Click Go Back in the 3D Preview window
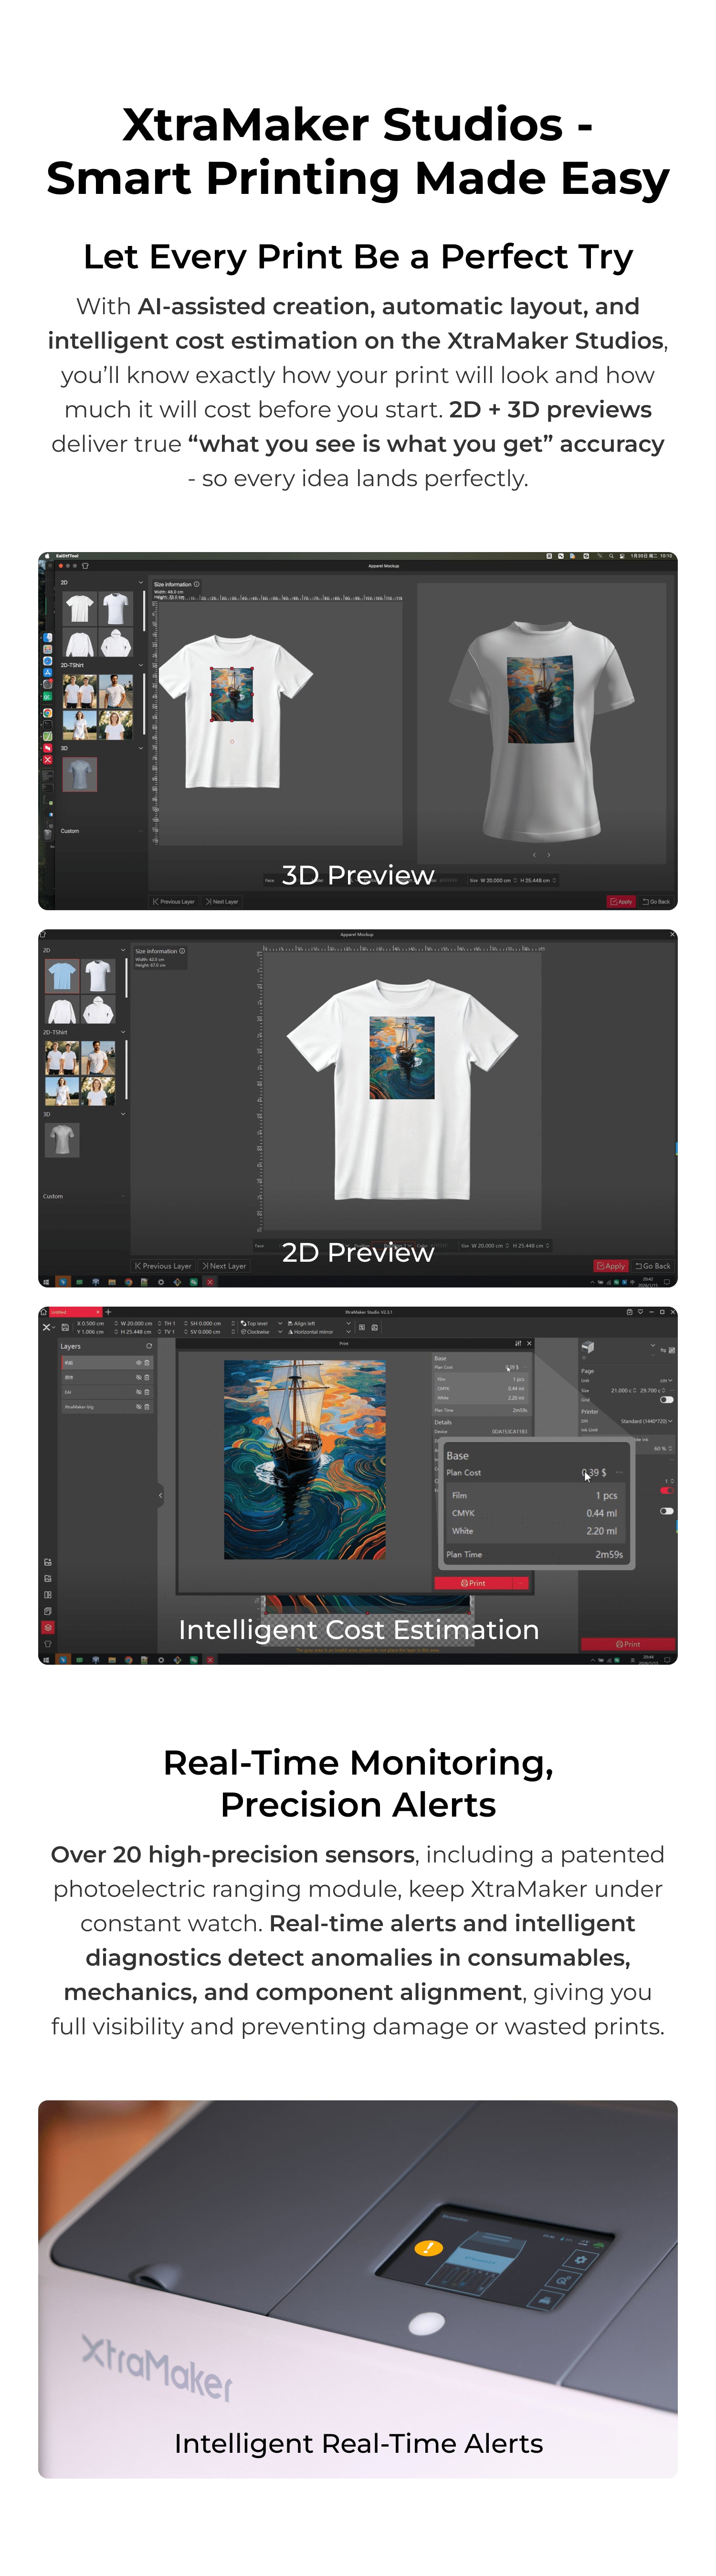Image resolution: width=716 pixels, height=2576 pixels. [x=657, y=902]
